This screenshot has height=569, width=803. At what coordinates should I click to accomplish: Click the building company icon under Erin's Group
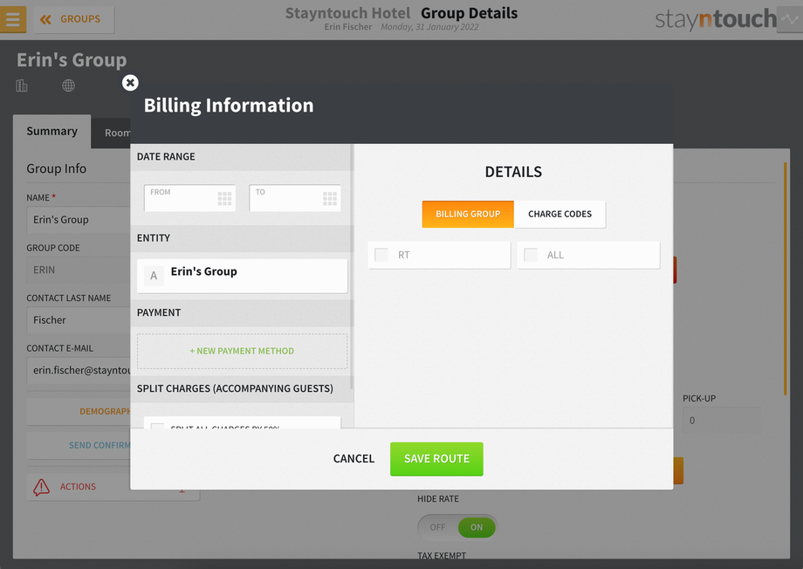click(x=22, y=86)
